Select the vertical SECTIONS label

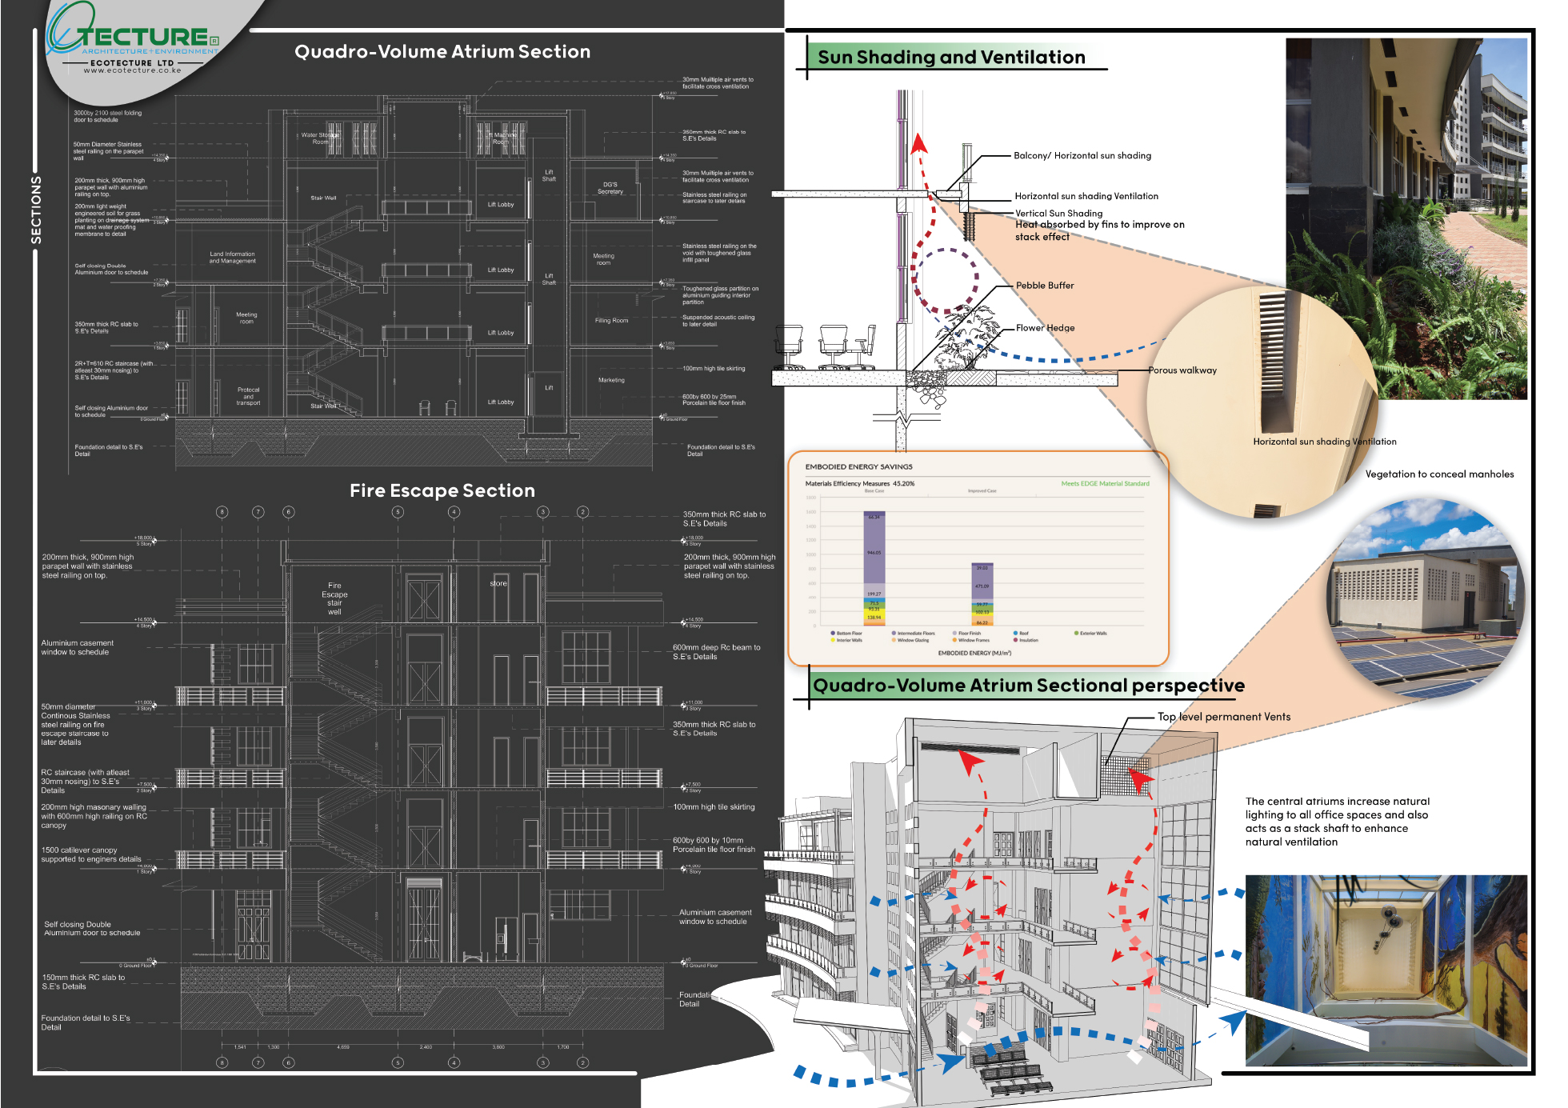tap(36, 210)
